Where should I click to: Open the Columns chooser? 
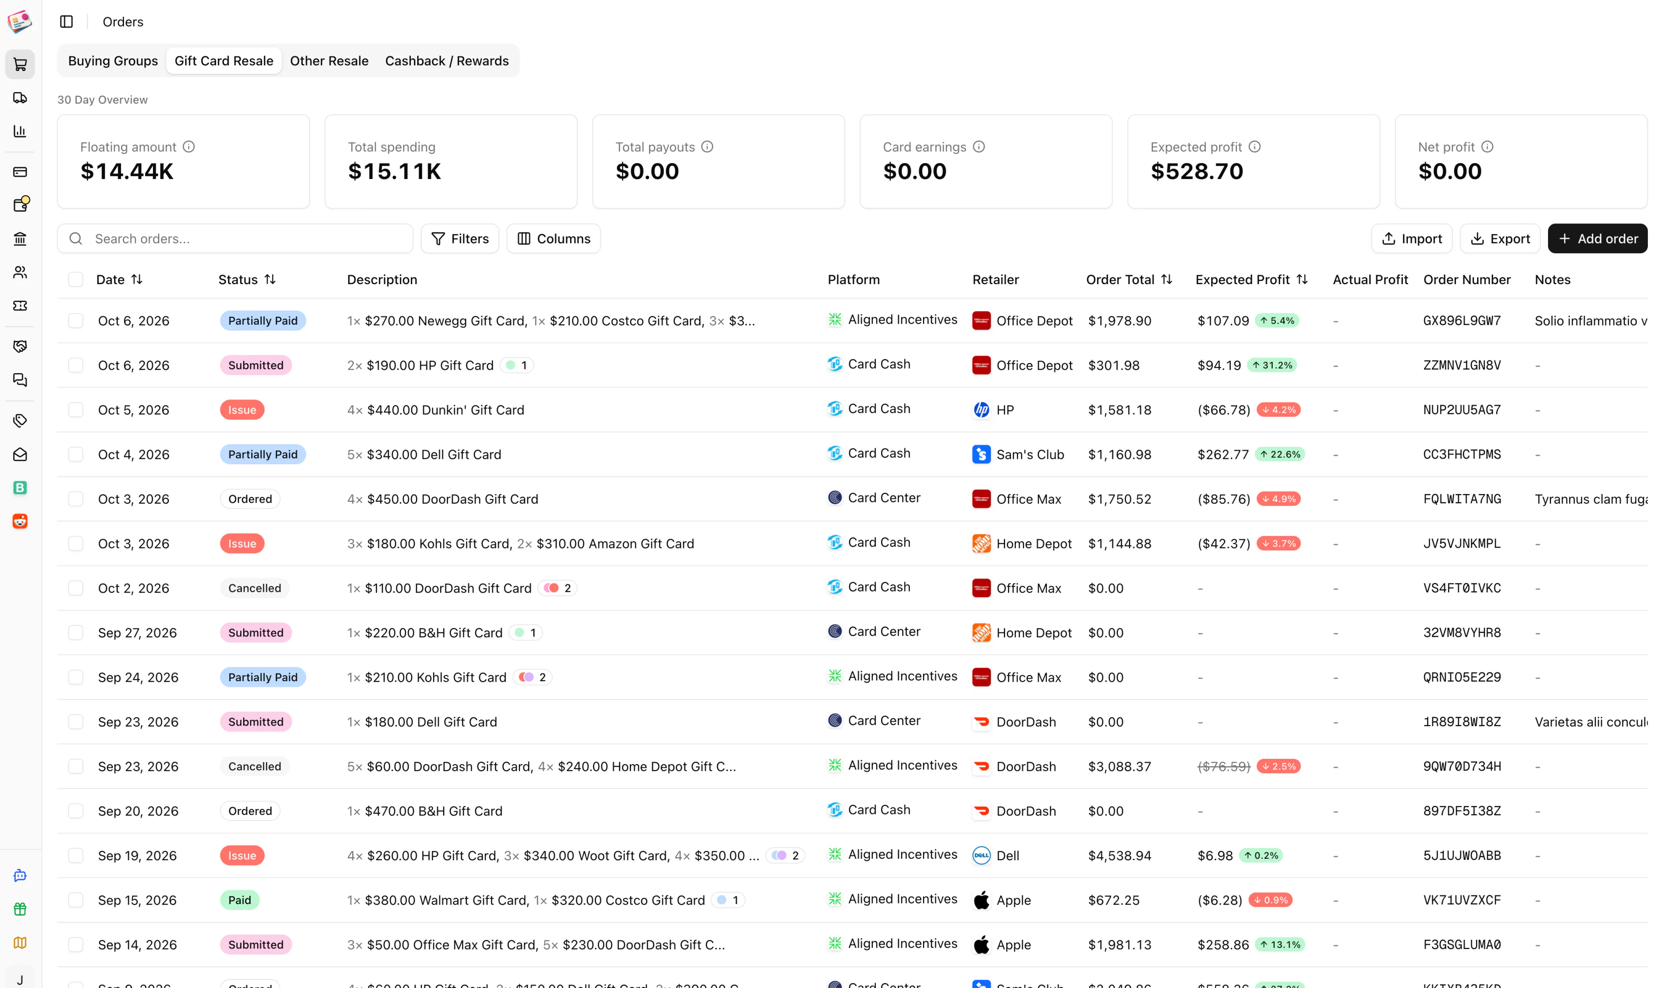click(x=554, y=238)
